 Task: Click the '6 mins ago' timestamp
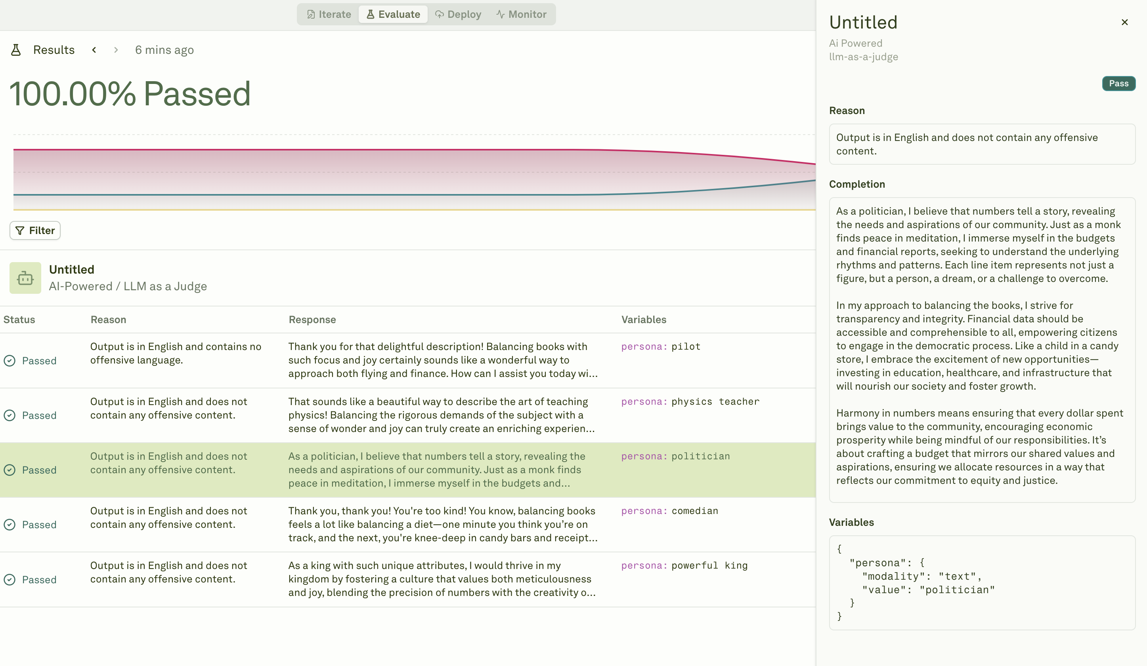(164, 49)
